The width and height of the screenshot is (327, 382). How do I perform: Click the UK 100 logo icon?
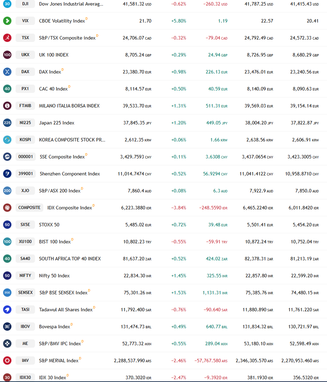pyautogui.click(x=7, y=55)
